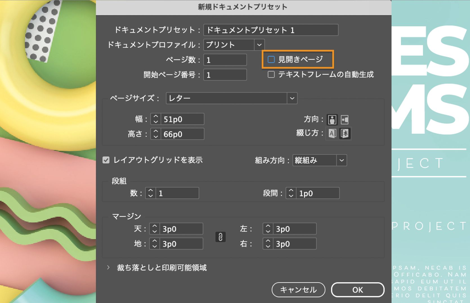
Task: Open the ドキュメントプロファイル dropdown
Action: (234, 45)
